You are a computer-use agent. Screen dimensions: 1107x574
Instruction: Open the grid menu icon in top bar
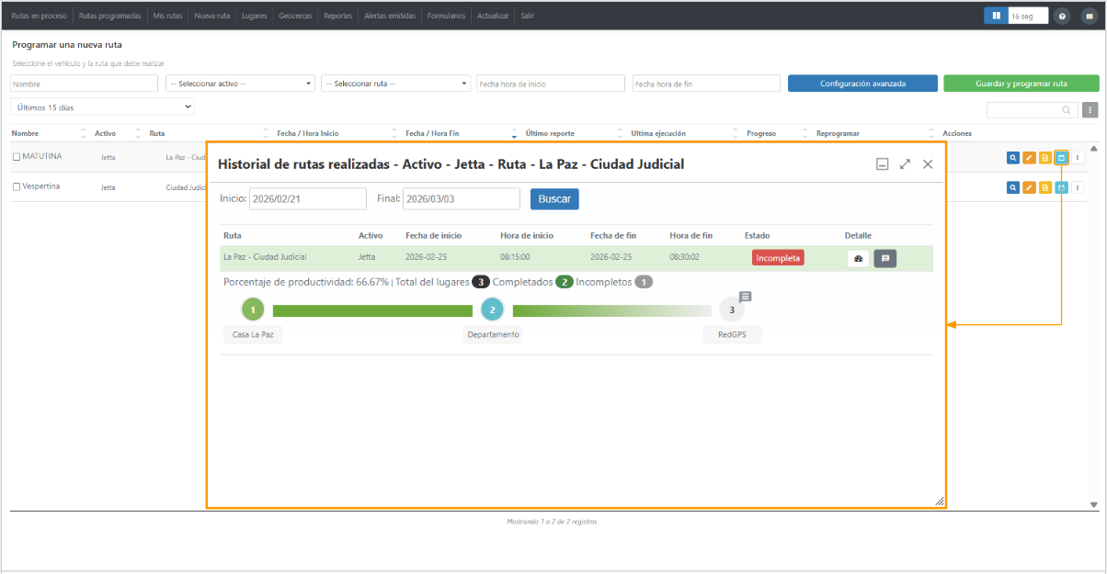point(1089,16)
